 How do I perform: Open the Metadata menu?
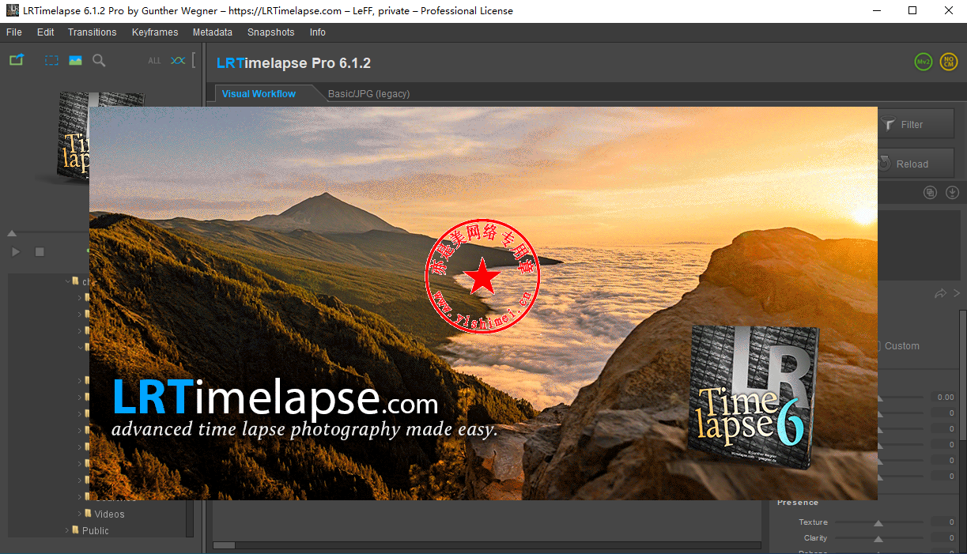pyautogui.click(x=212, y=32)
